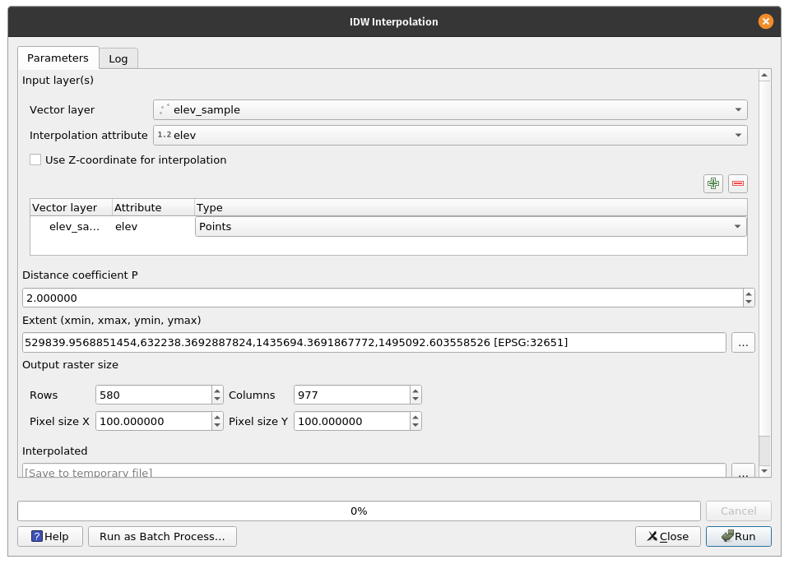Increase Columns value with up arrow

(x=415, y=391)
